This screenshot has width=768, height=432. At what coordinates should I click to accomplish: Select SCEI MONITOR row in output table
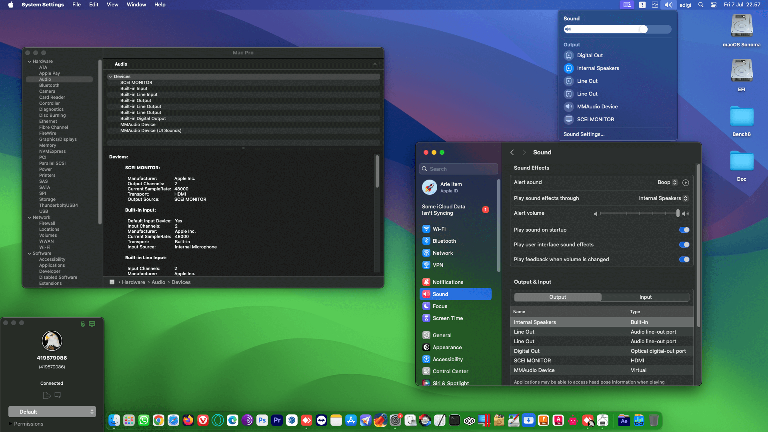[x=602, y=361]
